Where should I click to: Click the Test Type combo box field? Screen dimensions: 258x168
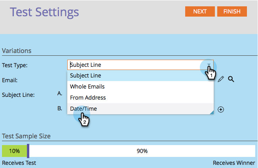tap(135, 65)
